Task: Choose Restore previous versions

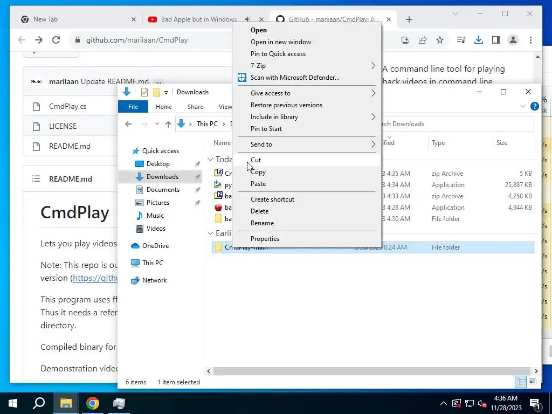Action: point(307,105)
